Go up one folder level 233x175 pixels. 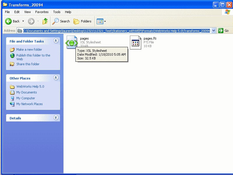45,21
